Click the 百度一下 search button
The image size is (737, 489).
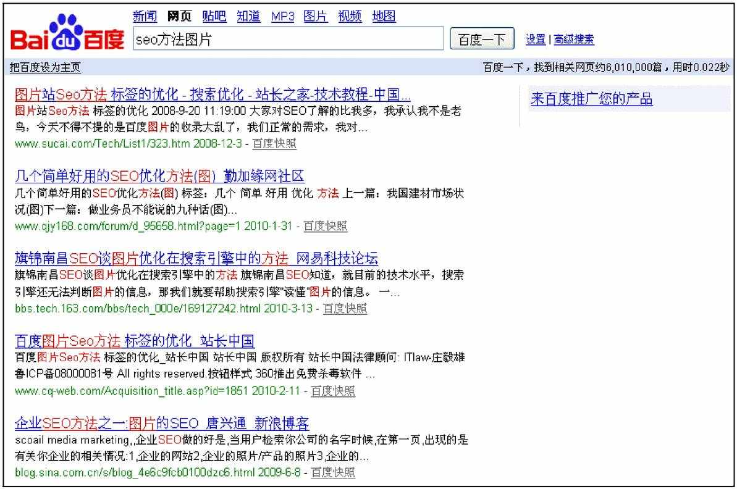(x=482, y=39)
